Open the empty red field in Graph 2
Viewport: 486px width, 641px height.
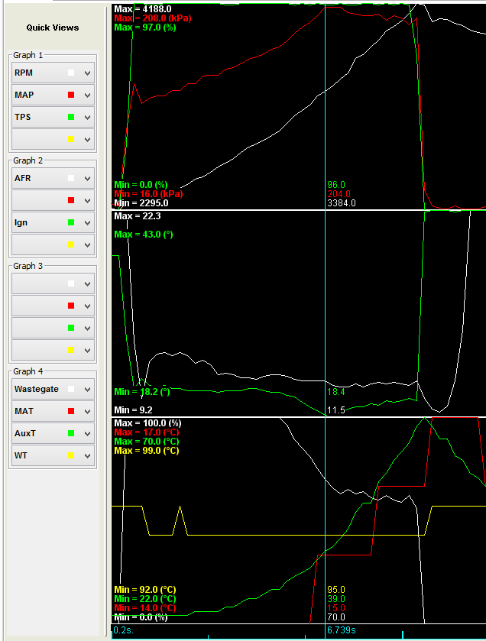(x=53, y=200)
